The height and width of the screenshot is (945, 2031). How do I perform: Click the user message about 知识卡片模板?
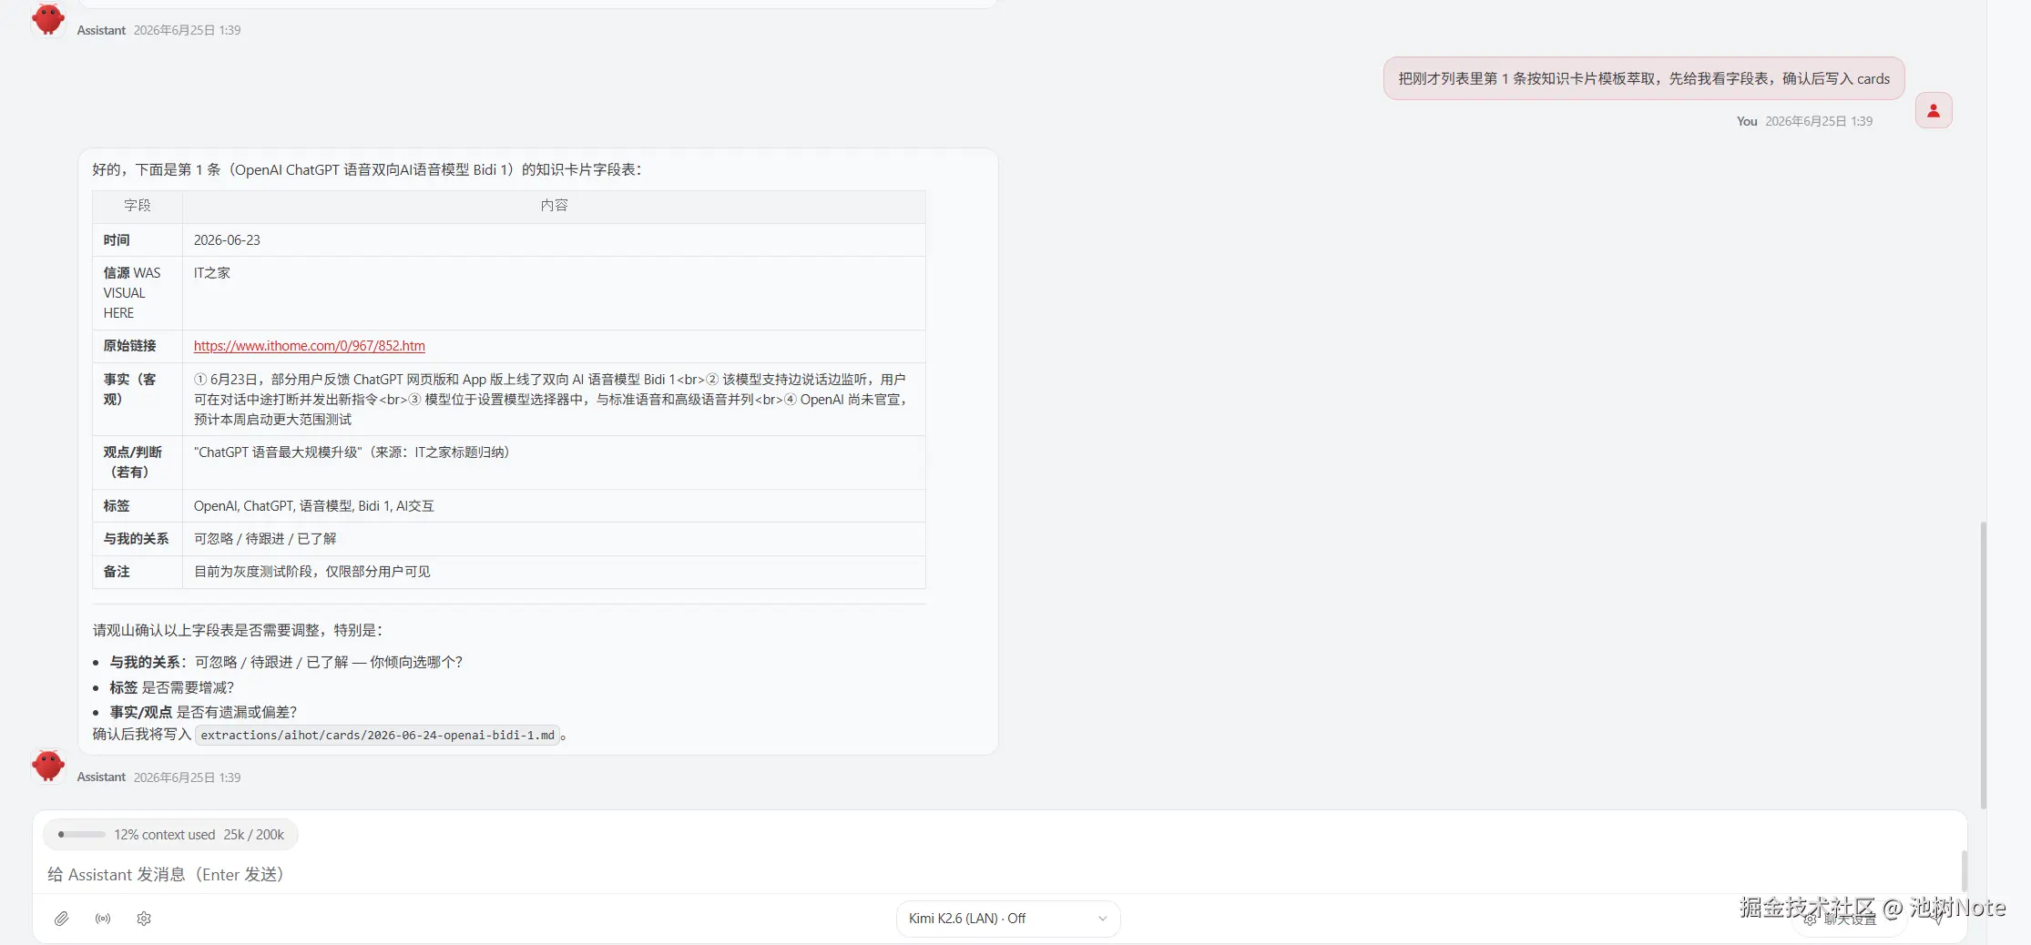click(x=1644, y=78)
